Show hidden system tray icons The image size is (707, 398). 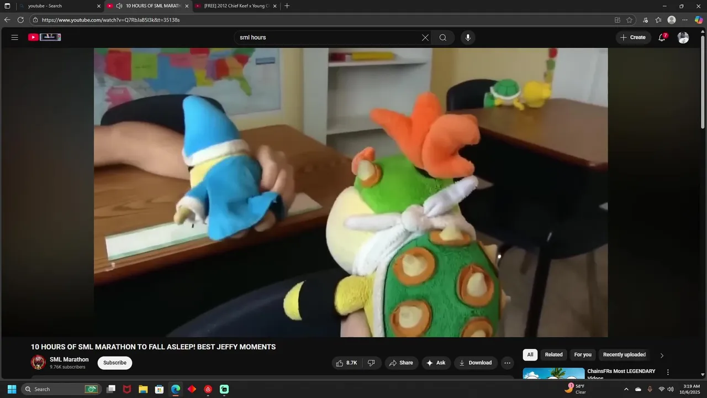pyautogui.click(x=626, y=389)
